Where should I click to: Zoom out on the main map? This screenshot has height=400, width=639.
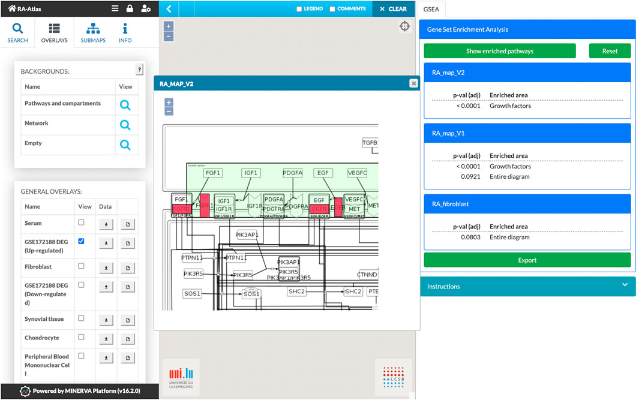point(169,36)
